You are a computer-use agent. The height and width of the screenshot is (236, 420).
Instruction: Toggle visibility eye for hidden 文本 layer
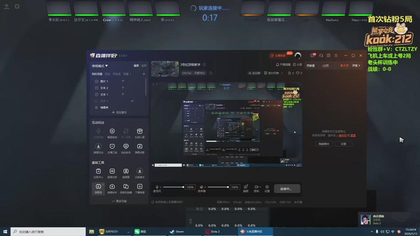click(132, 101)
